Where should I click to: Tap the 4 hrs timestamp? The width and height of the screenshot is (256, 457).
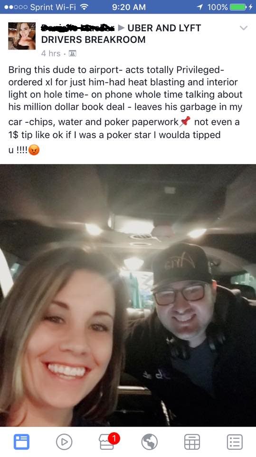51,53
